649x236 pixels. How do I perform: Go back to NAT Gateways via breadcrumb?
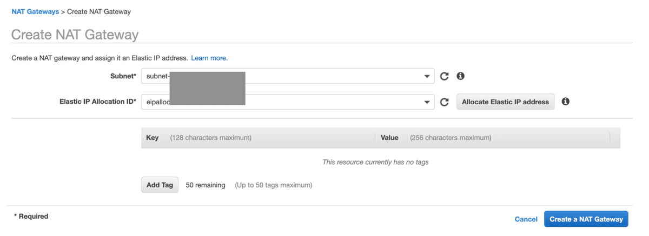coord(35,11)
